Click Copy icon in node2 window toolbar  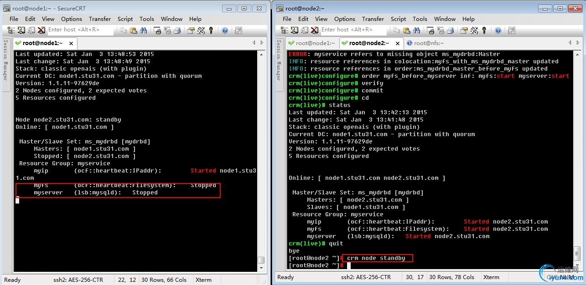pos(397,30)
